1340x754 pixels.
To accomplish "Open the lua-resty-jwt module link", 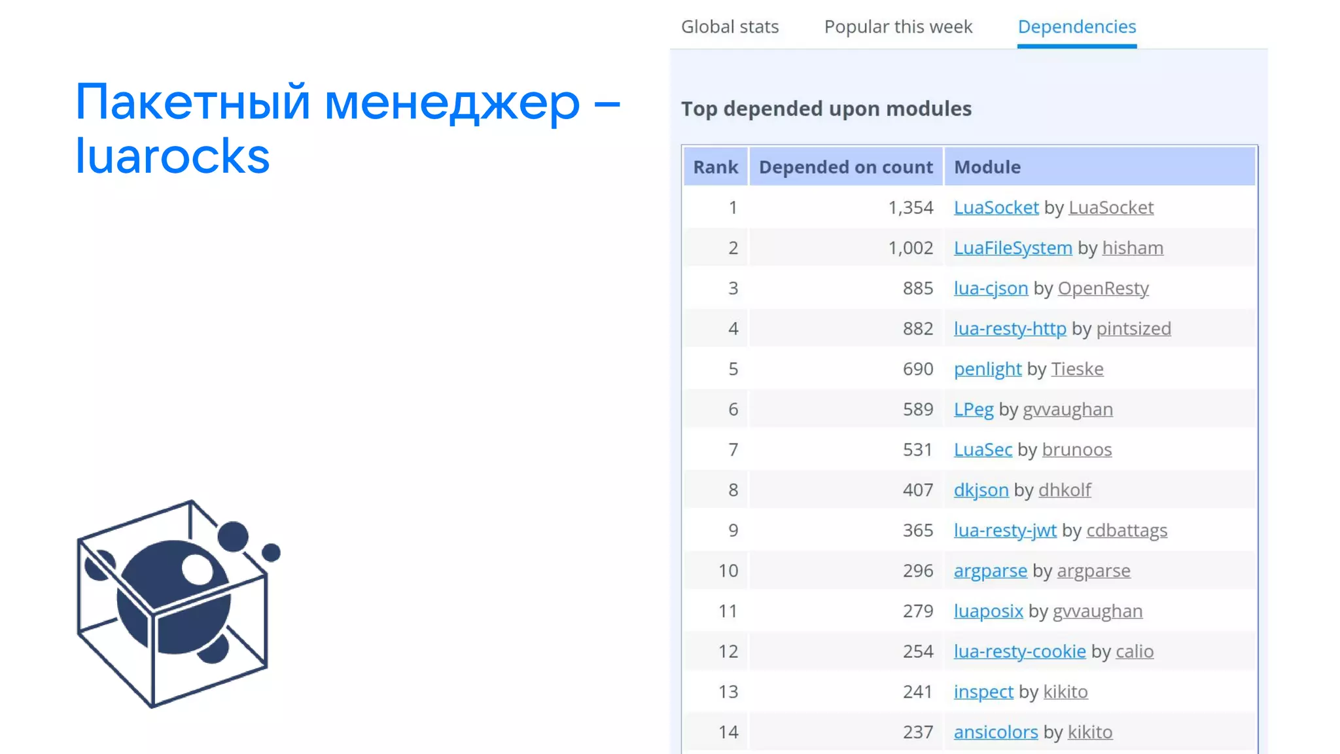I will (1004, 530).
